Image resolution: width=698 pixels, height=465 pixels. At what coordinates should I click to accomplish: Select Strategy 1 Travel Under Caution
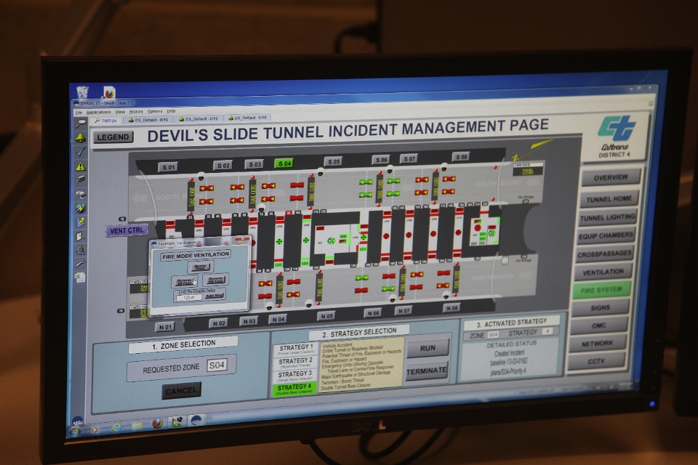(x=296, y=349)
